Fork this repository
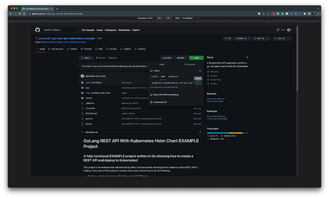The width and height of the screenshot is (329, 198). click(x=259, y=38)
